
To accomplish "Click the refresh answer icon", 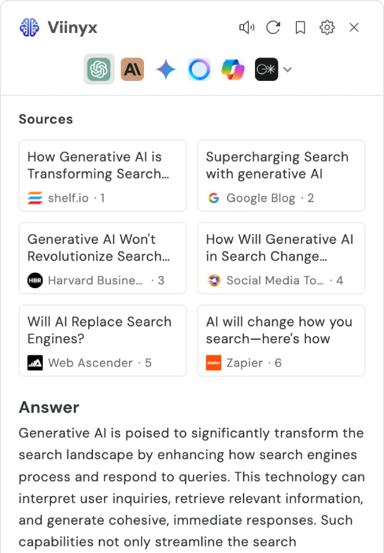I will click(274, 28).
